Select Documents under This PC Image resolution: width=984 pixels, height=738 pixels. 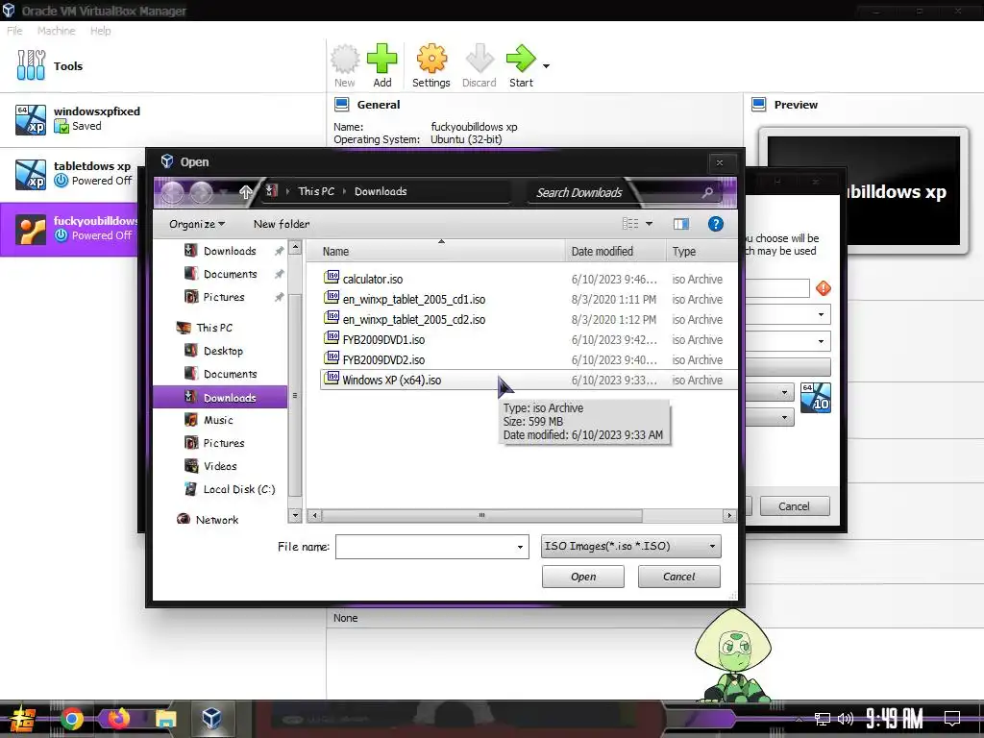pos(230,374)
